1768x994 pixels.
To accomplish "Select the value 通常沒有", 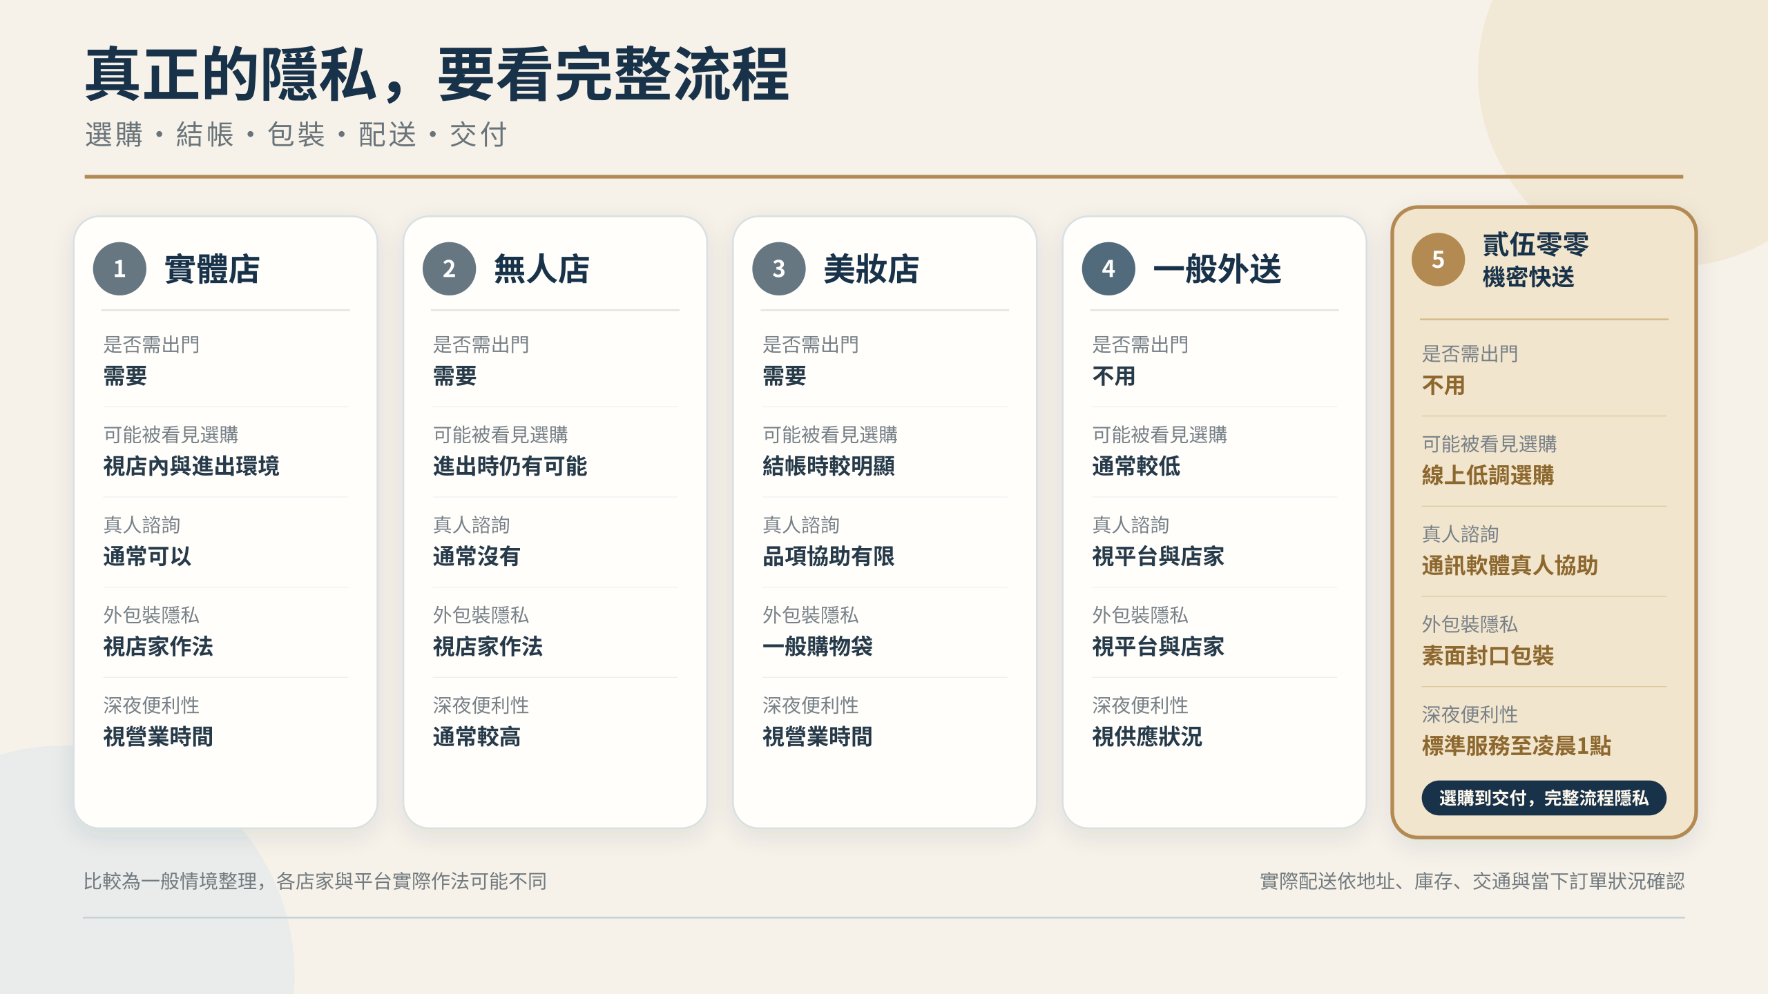I will point(477,556).
